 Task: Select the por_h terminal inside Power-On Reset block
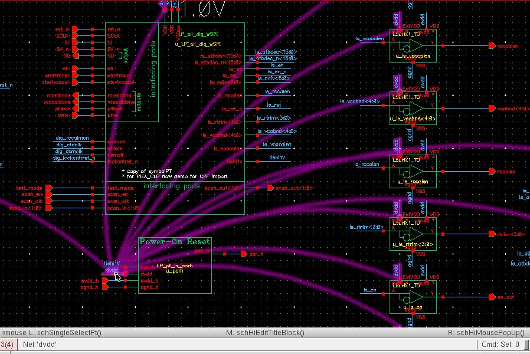[202, 251]
